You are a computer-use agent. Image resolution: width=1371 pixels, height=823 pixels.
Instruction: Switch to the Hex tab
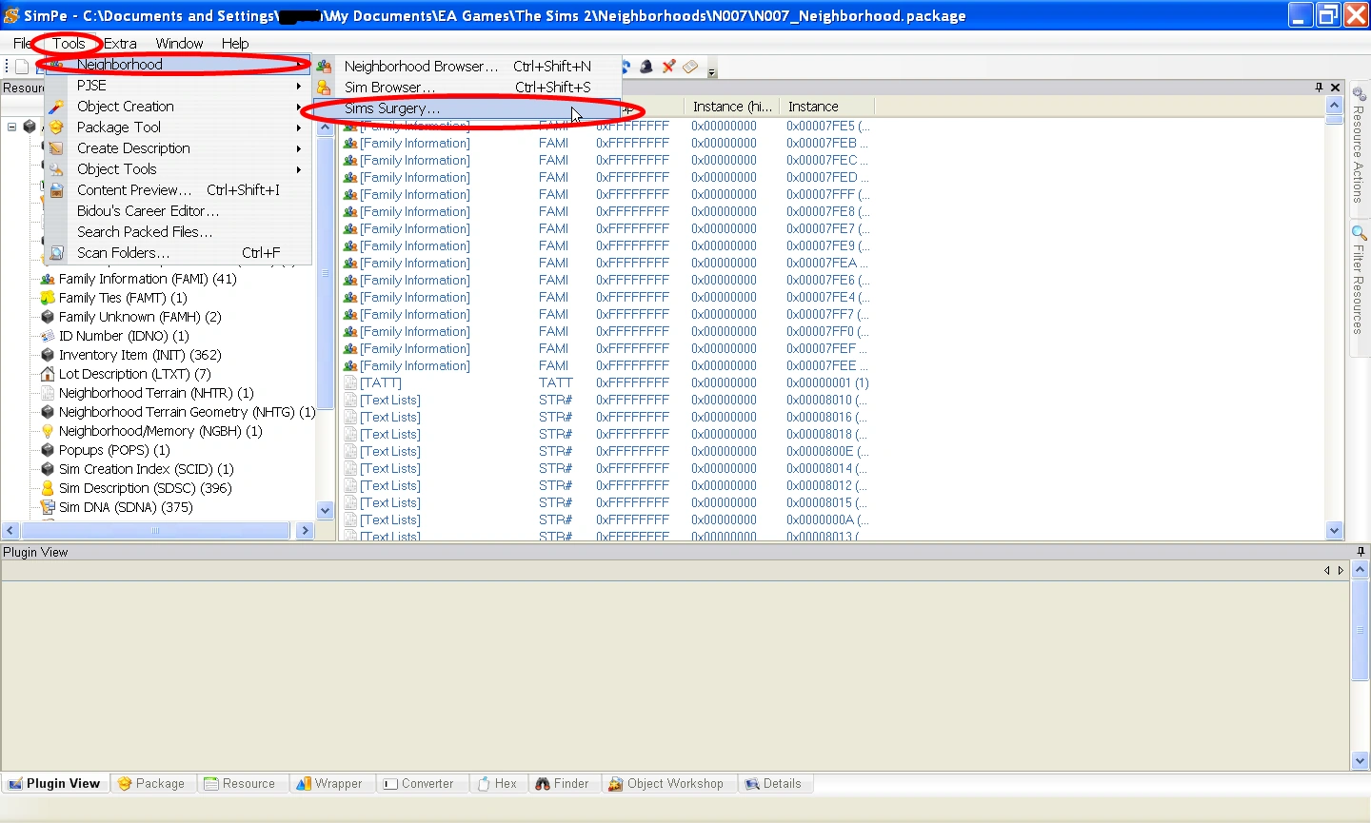(498, 784)
